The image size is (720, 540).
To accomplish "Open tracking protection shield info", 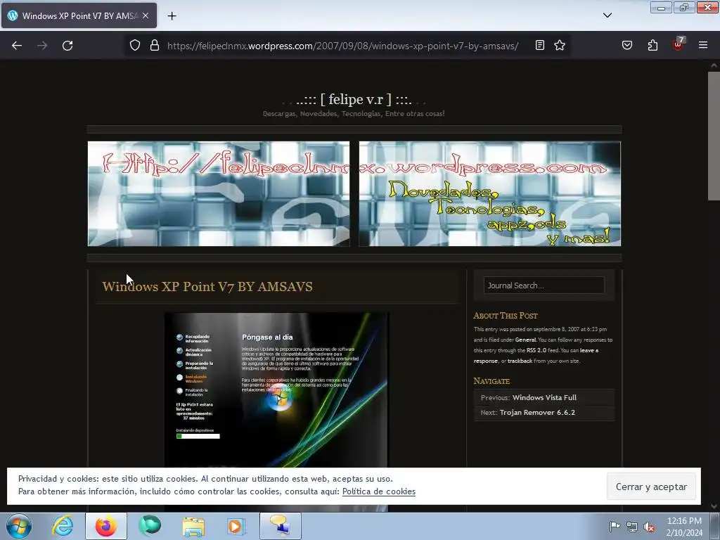I will 134,46.
